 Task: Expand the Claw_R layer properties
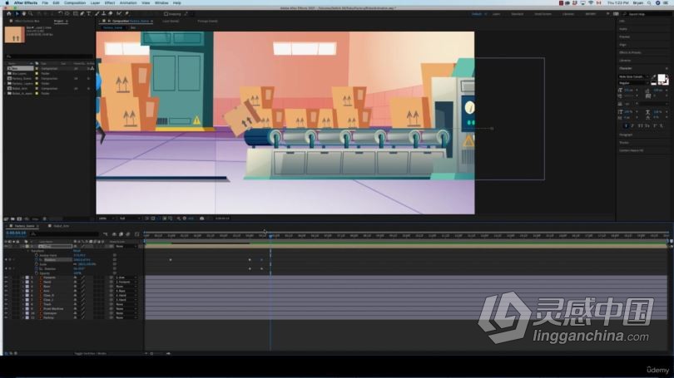[x=22, y=295]
